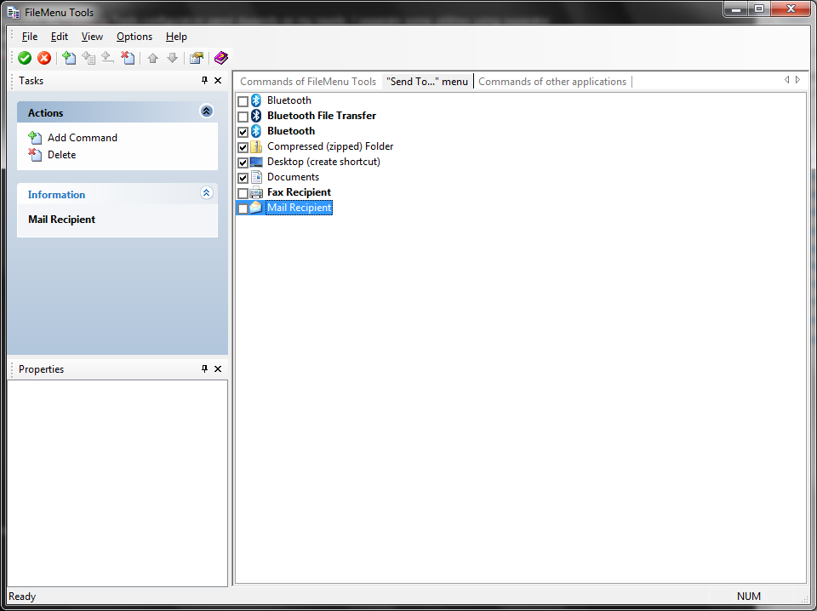The height and width of the screenshot is (611, 817).
Task: Click the Add Command icon in Actions
Action: (35, 138)
